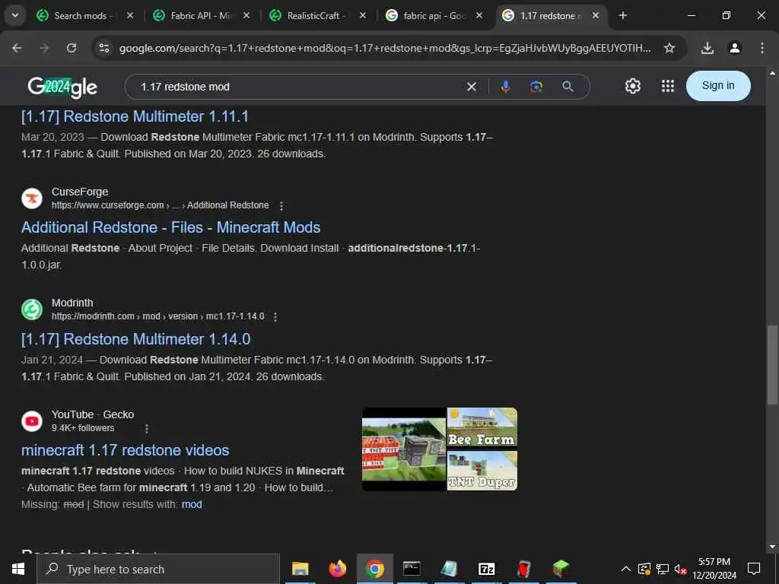Open the Windows Start menu
Image resolution: width=779 pixels, height=584 pixels.
tap(18, 569)
